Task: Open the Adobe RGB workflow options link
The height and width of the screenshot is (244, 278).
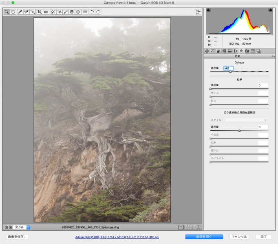Action: [x=117, y=237]
